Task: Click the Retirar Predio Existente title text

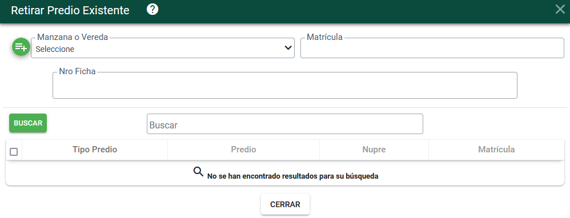Action: tap(70, 10)
